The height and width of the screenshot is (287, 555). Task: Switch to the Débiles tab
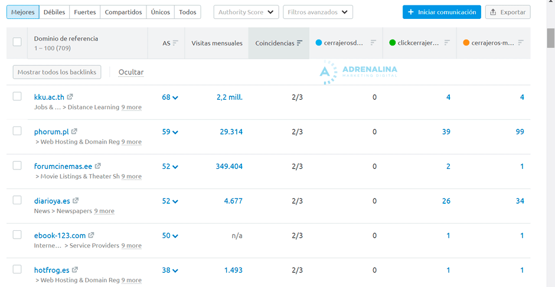tap(54, 12)
